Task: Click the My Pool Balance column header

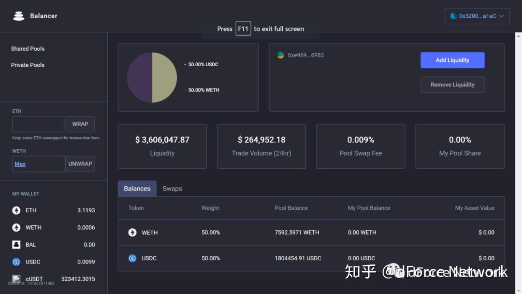Action: tap(369, 208)
